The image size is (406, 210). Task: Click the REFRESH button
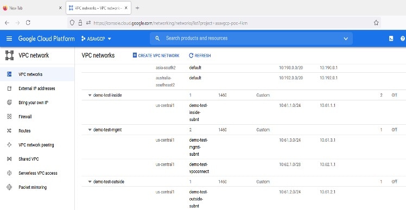(x=200, y=55)
